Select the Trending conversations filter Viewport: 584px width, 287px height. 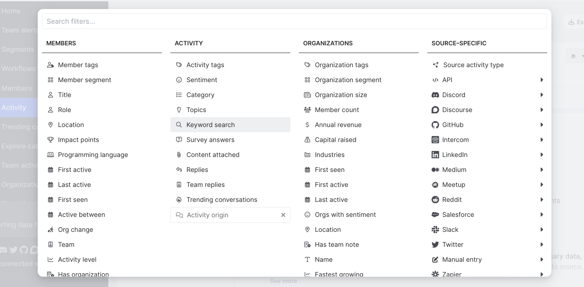point(222,200)
